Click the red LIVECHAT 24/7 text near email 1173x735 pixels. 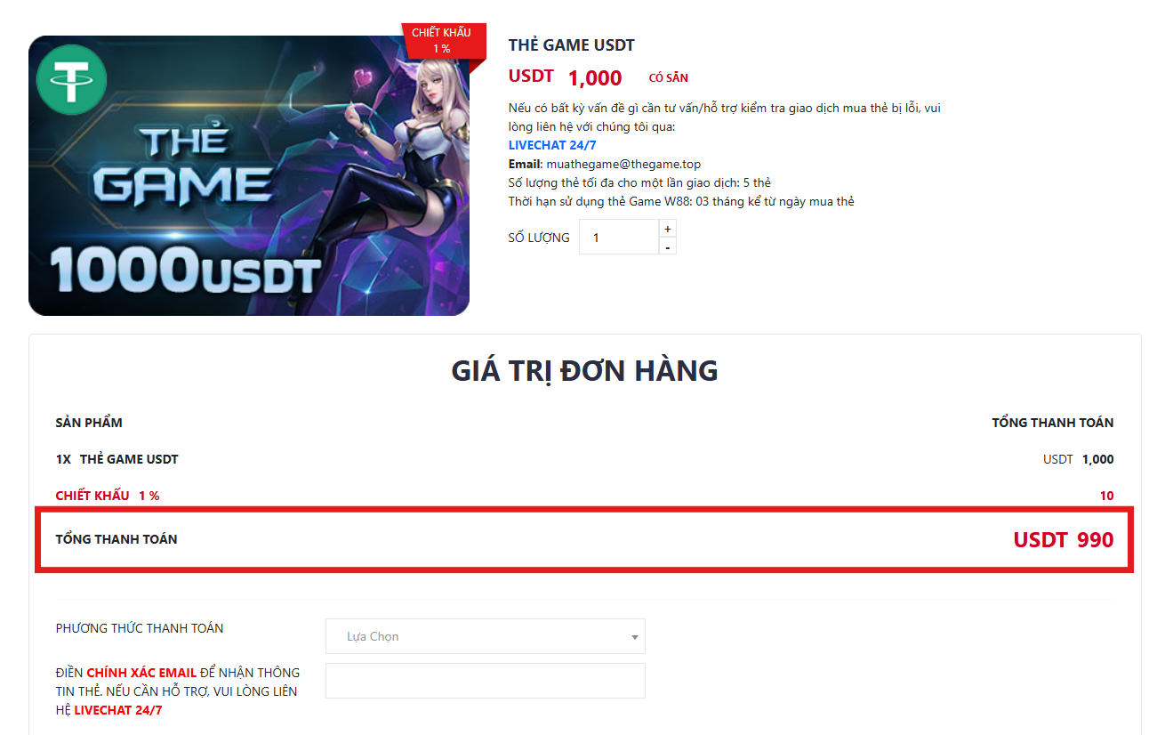(118, 710)
